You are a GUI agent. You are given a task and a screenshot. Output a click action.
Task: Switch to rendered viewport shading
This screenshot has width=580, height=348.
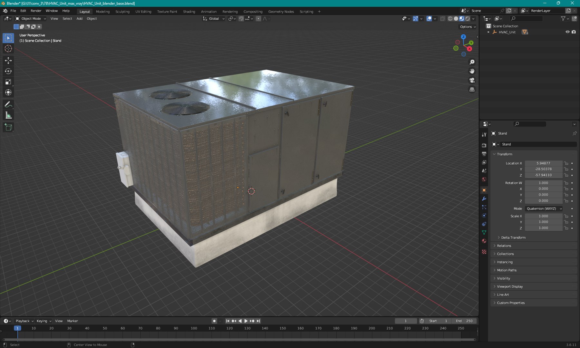point(468,19)
